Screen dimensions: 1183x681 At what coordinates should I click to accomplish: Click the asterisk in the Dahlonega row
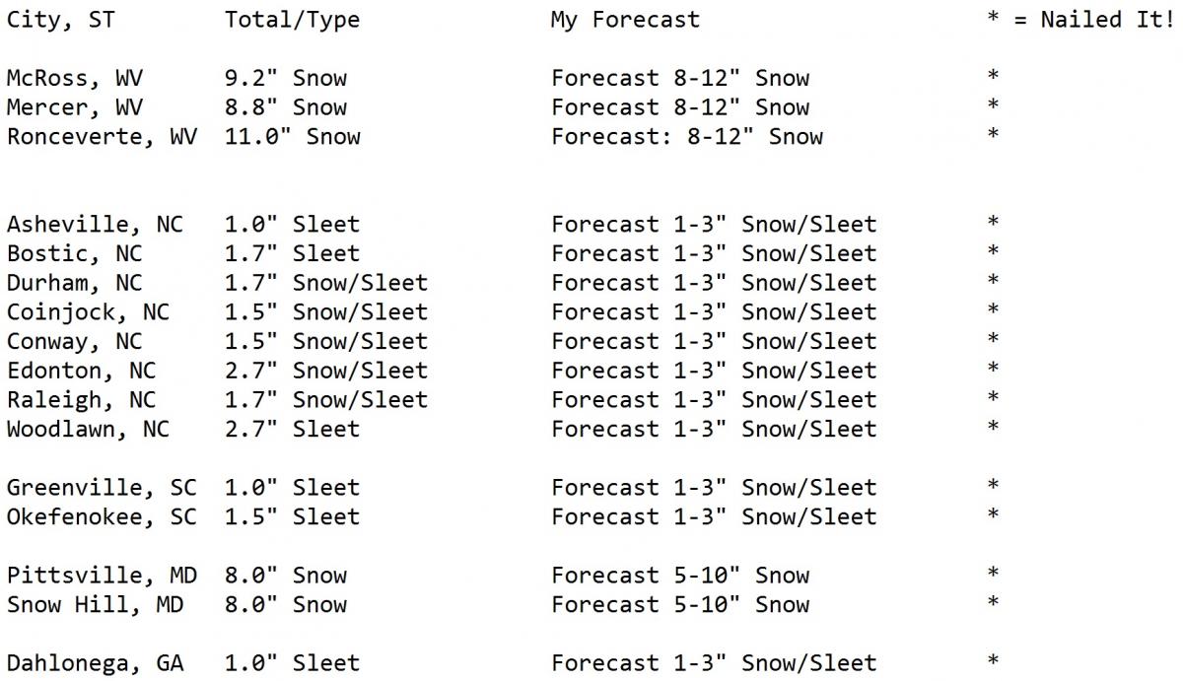(993, 661)
